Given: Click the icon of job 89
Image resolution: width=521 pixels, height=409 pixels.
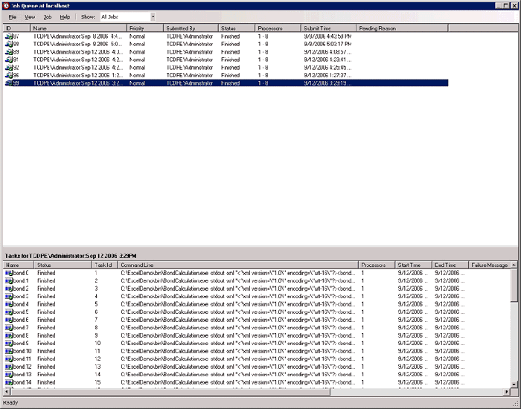Looking at the screenshot, I should coord(8,52).
